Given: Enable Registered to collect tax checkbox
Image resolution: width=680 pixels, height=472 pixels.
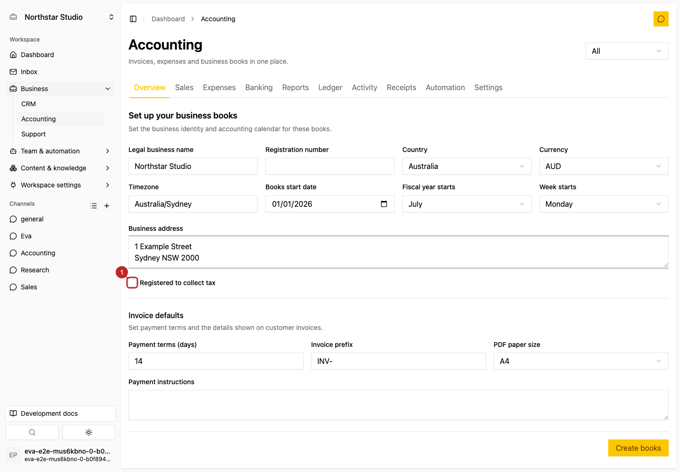Looking at the screenshot, I should pyautogui.click(x=132, y=283).
